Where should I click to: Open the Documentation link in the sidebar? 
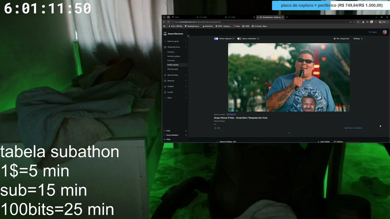[x=172, y=135]
